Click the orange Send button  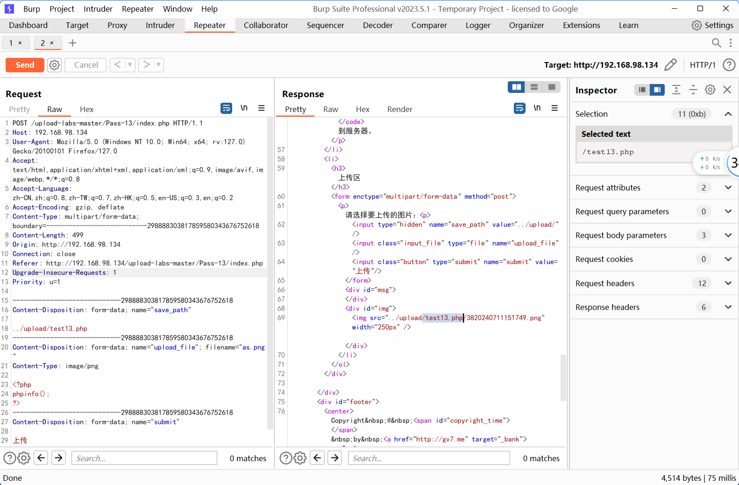click(x=25, y=65)
